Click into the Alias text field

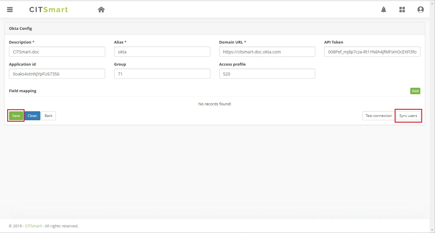click(162, 52)
